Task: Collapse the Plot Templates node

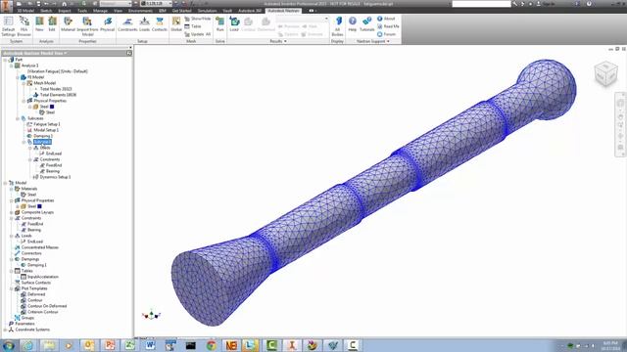Action: coord(11,288)
